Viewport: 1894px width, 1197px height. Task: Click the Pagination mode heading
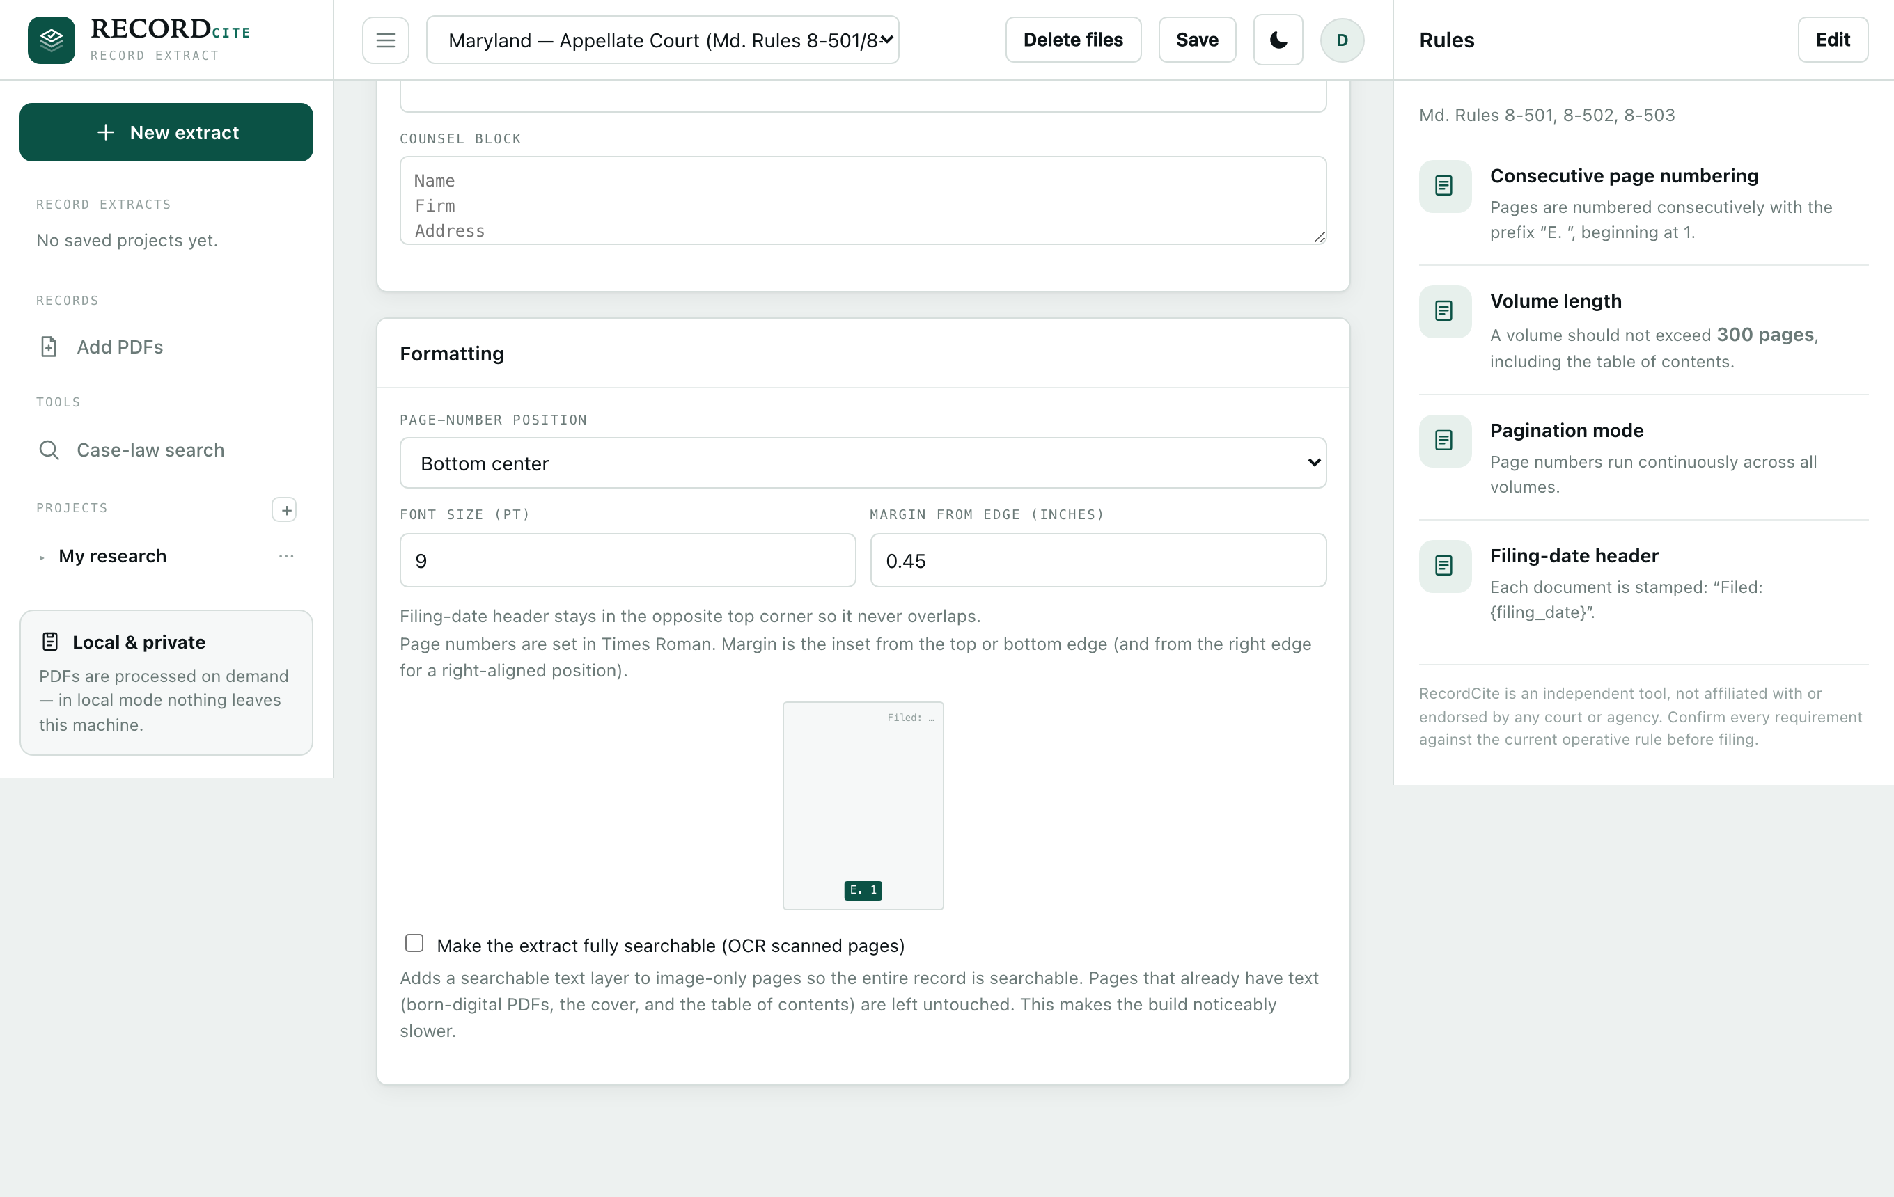(x=1566, y=431)
